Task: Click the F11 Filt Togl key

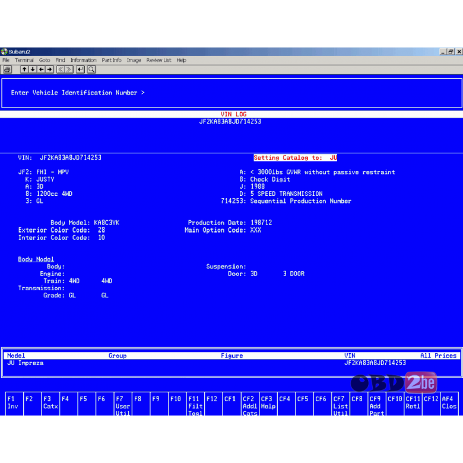Action: click(195, 404)
